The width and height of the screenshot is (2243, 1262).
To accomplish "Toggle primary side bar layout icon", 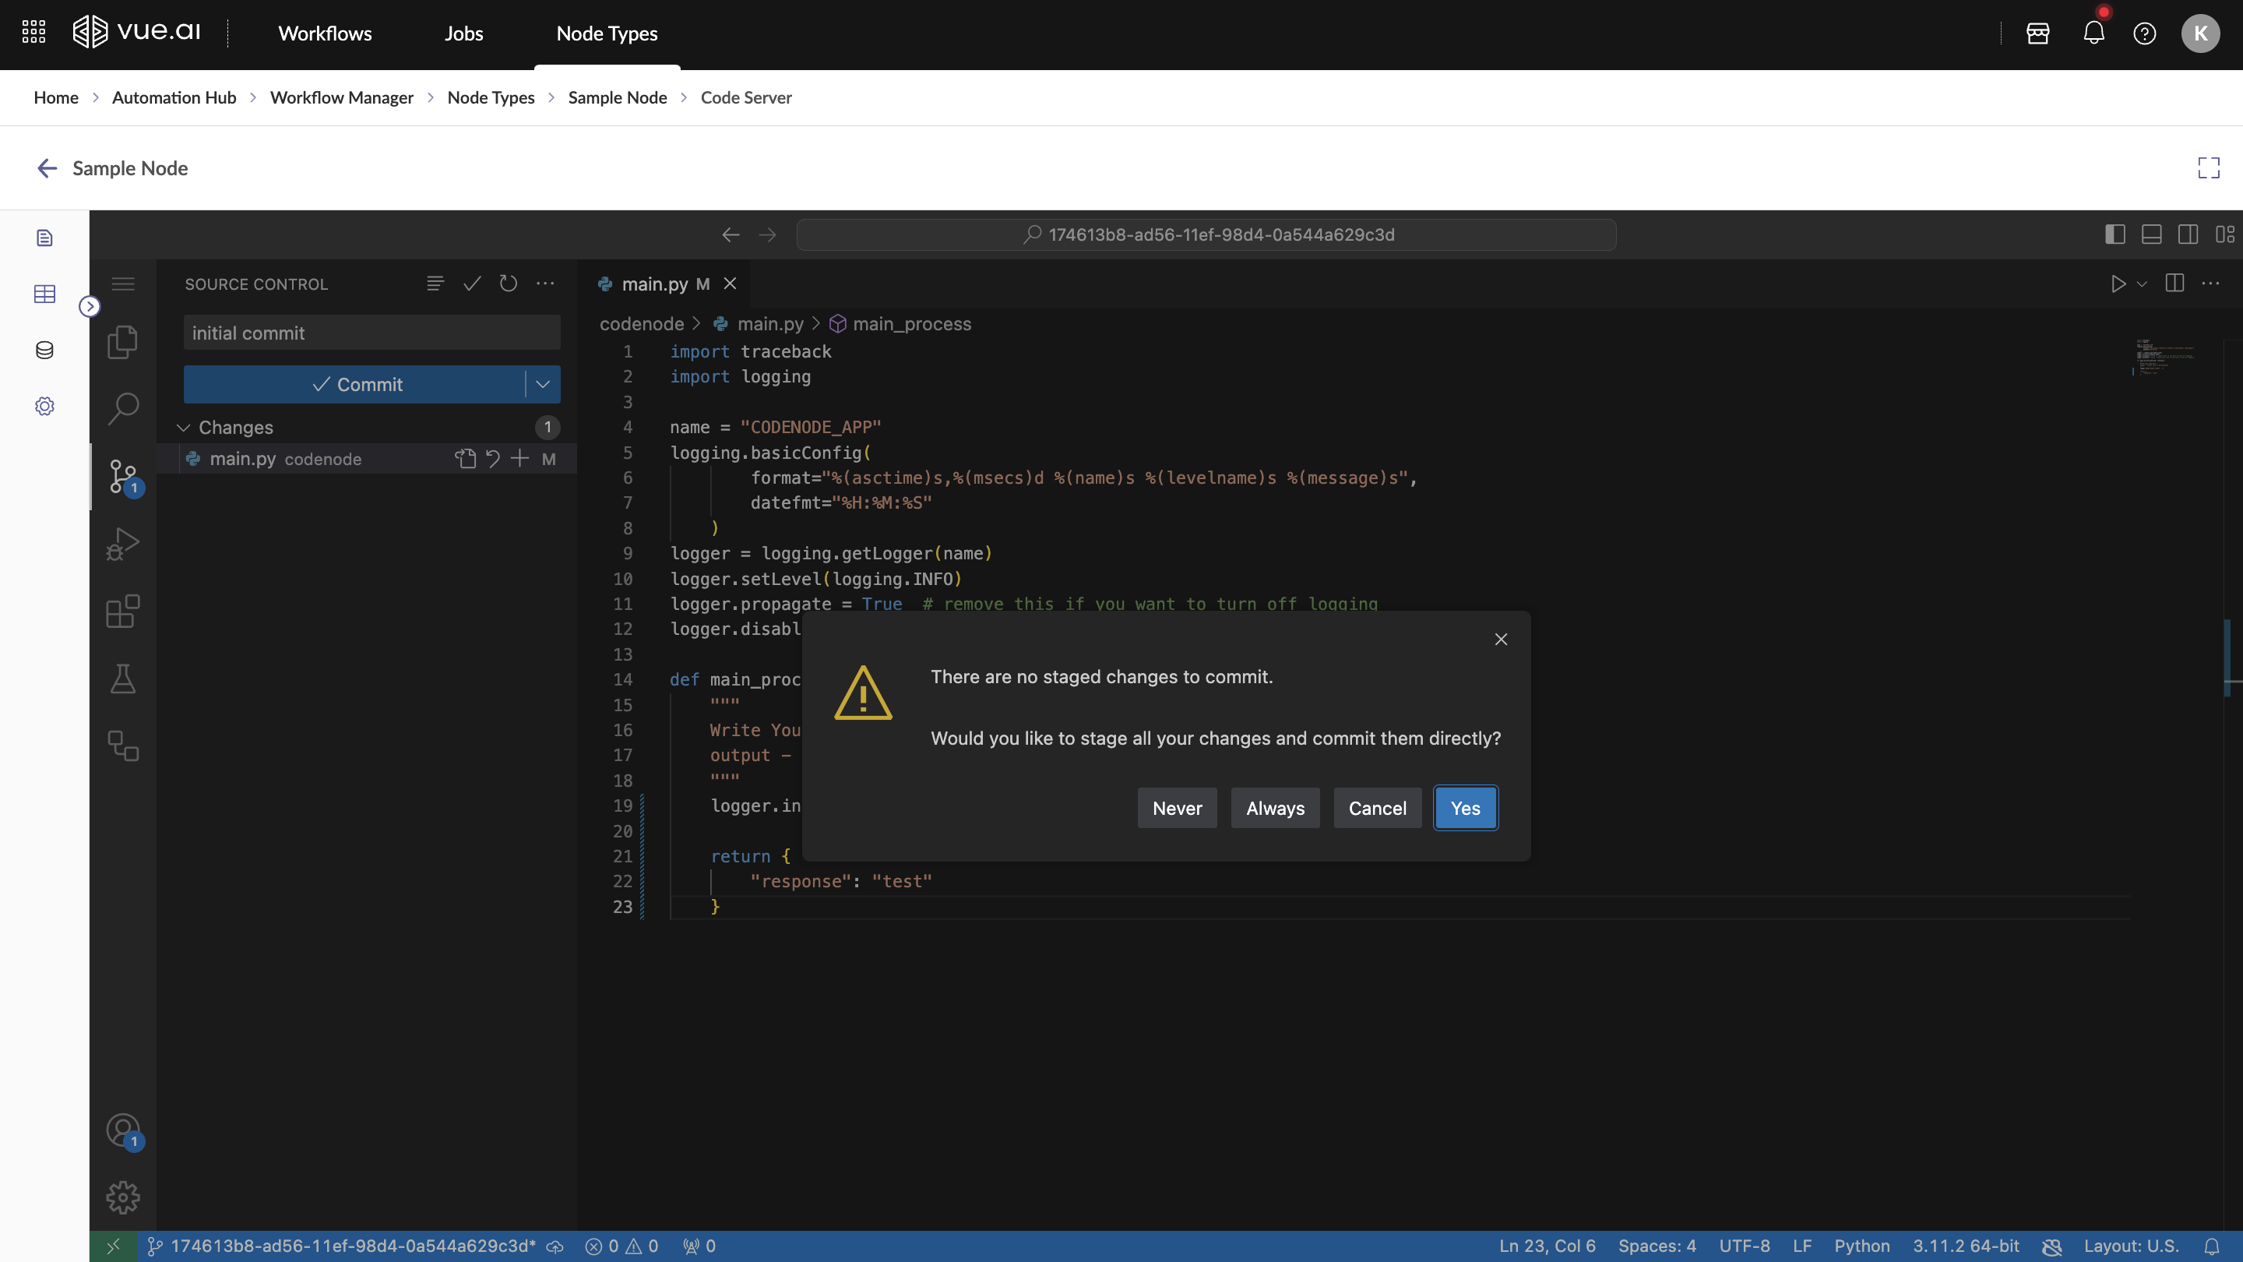I will [2115, 234].
